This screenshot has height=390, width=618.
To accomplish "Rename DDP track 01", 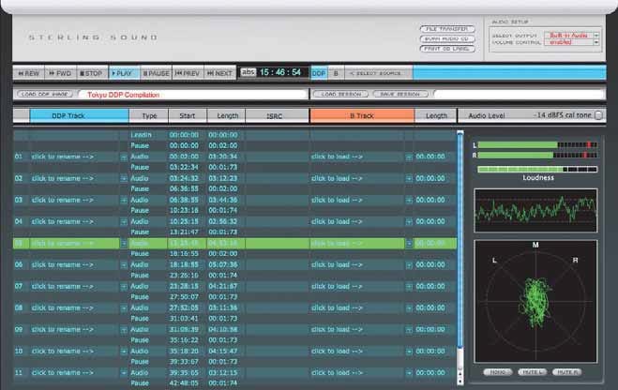I will tap(63, 157).
